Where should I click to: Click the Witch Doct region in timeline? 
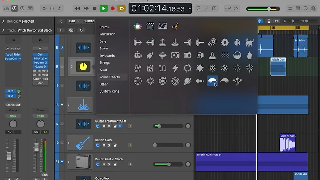pos(278,66)
